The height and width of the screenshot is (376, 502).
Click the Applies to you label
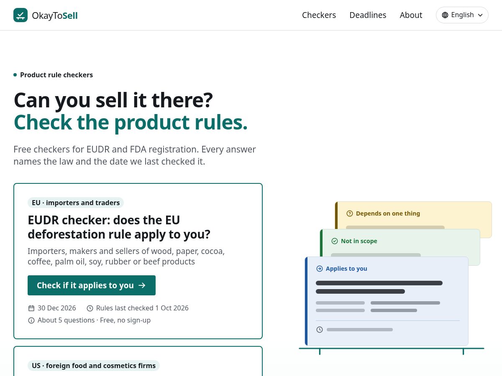click(346, 269)
